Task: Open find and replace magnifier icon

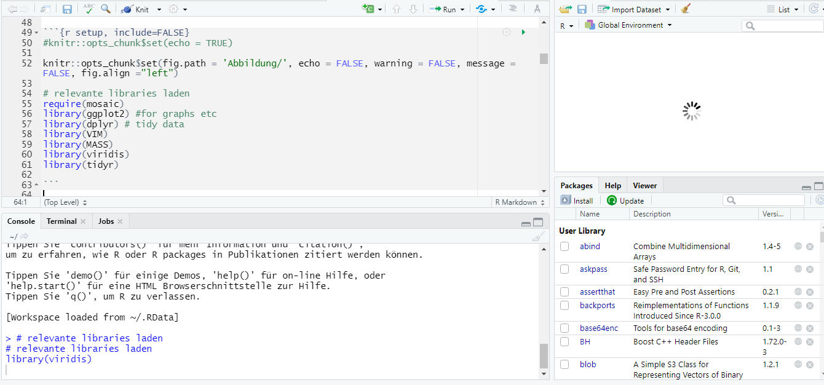Action: tap(106, 9)
